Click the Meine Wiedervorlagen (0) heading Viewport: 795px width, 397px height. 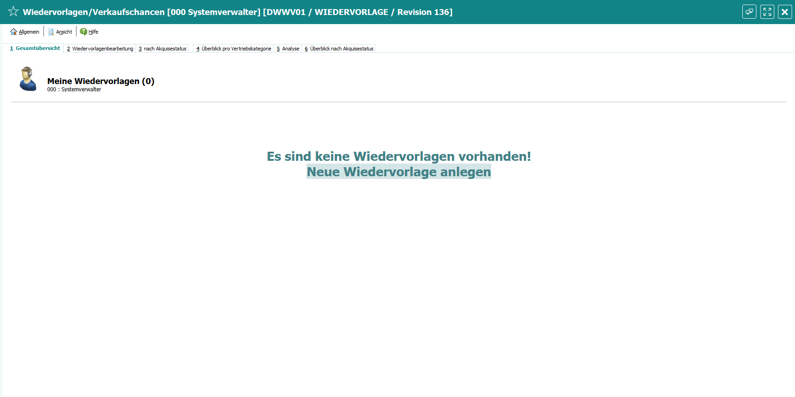[101, 81]
